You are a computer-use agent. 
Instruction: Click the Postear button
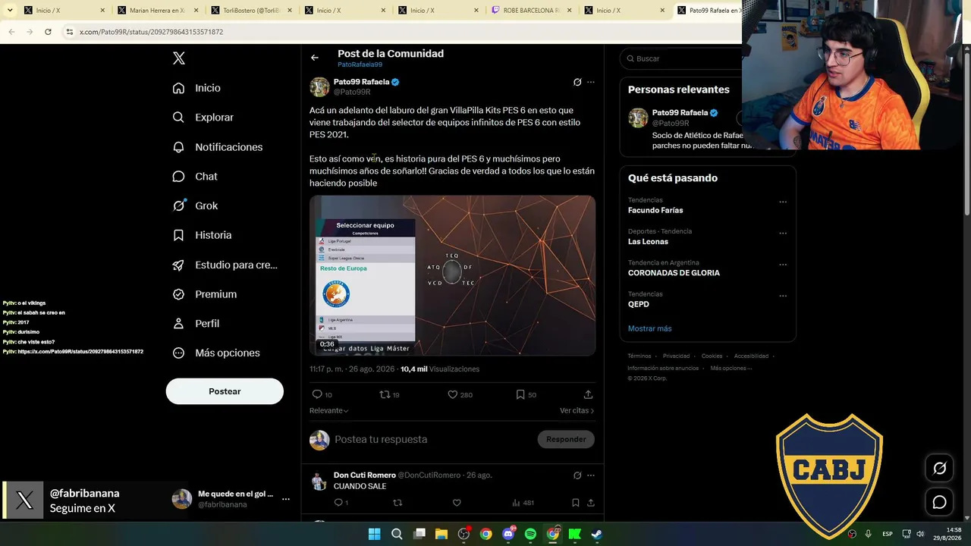[x=225, y=391]
